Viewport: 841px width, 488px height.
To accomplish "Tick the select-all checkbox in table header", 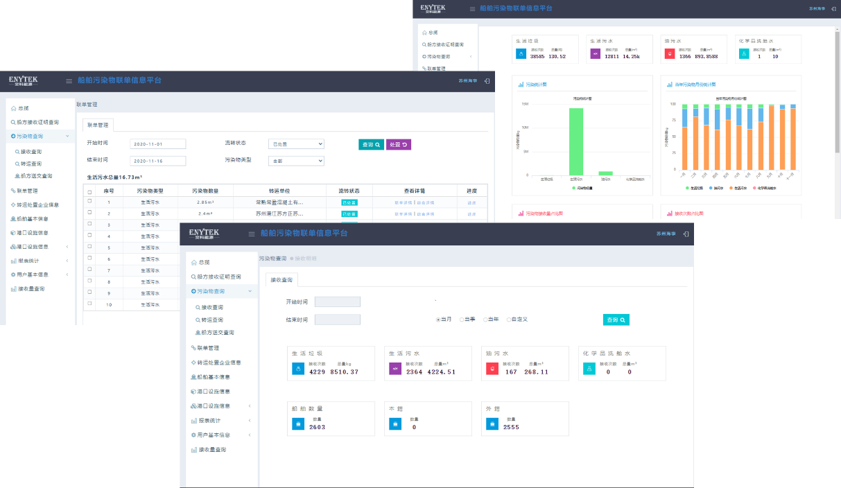I will click(x=89, y=191).
